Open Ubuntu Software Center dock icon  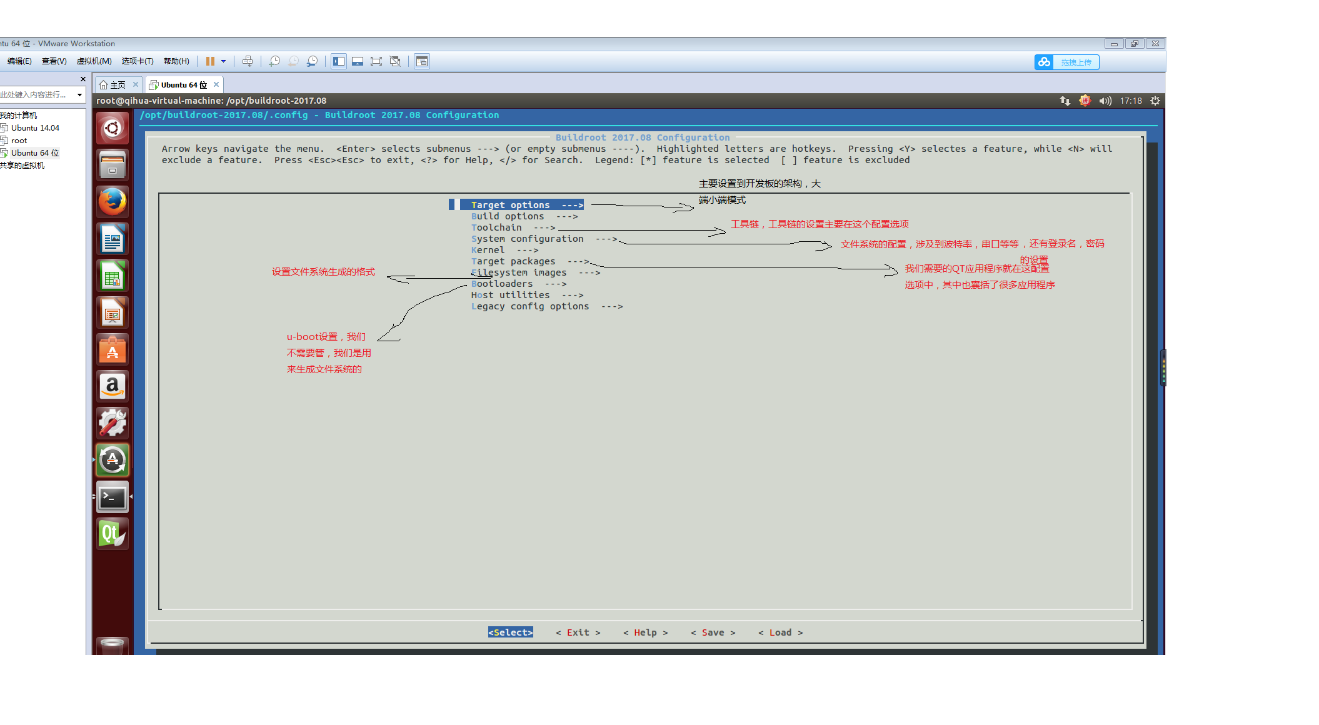113,349
